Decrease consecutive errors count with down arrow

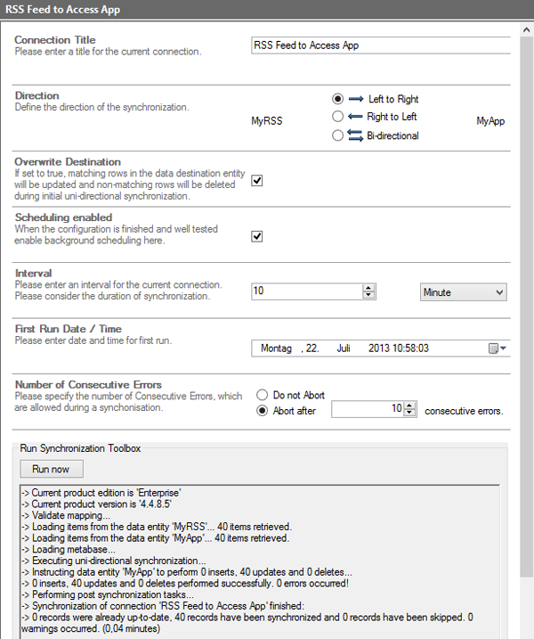pyautogui.click(x=409, y=414)
